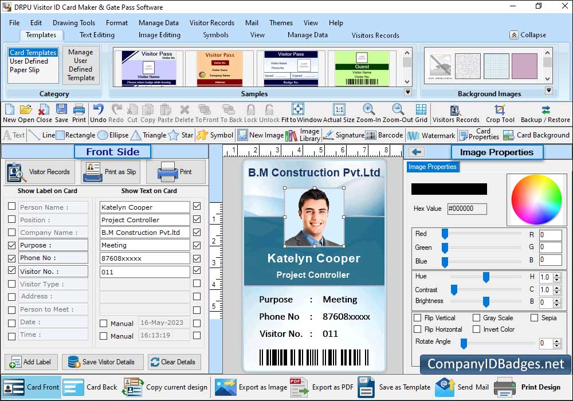The image size is (573, 401).
Task: Decrease Contrast value with stepper down arrow
Action: [557, 292]
